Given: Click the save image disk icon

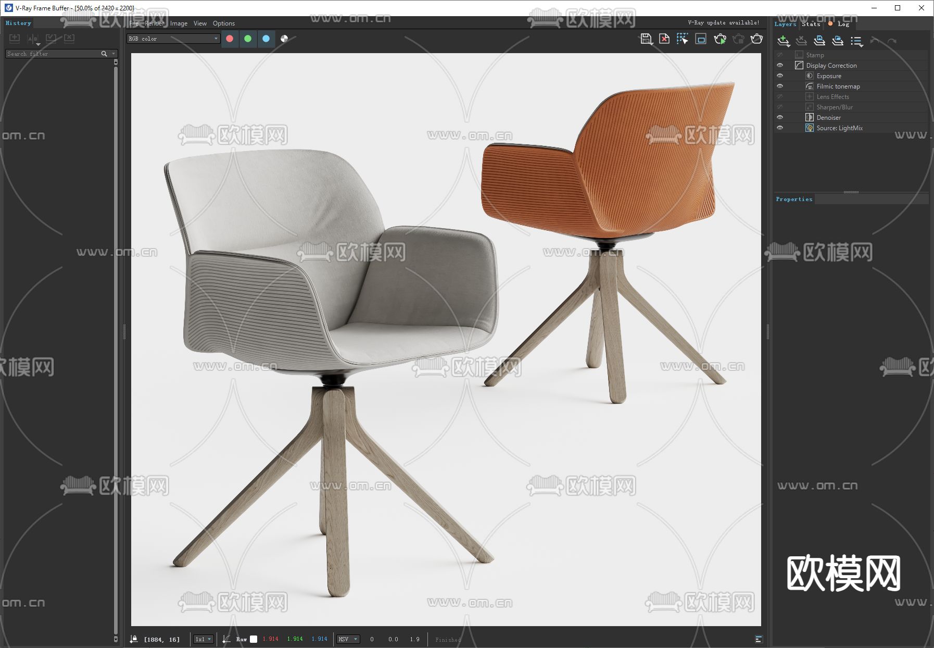Looking at the screenshot, I should [x=646, y=39].
